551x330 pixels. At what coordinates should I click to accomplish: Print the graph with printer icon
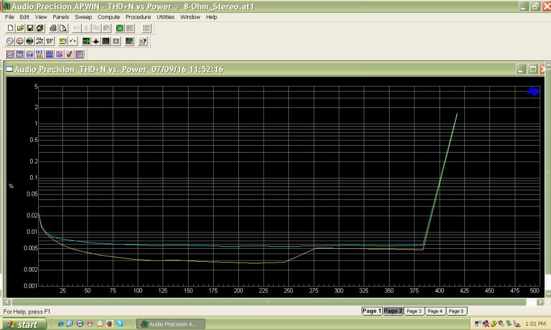(x=53, y=28)
